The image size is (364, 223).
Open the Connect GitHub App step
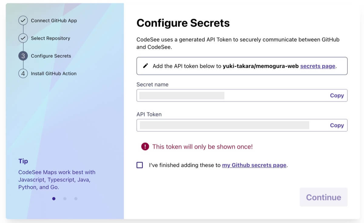54,21
